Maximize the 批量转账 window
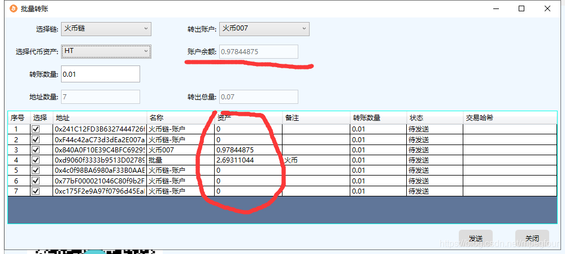Viewport: 565px width, 254px height. click(521, 8)
